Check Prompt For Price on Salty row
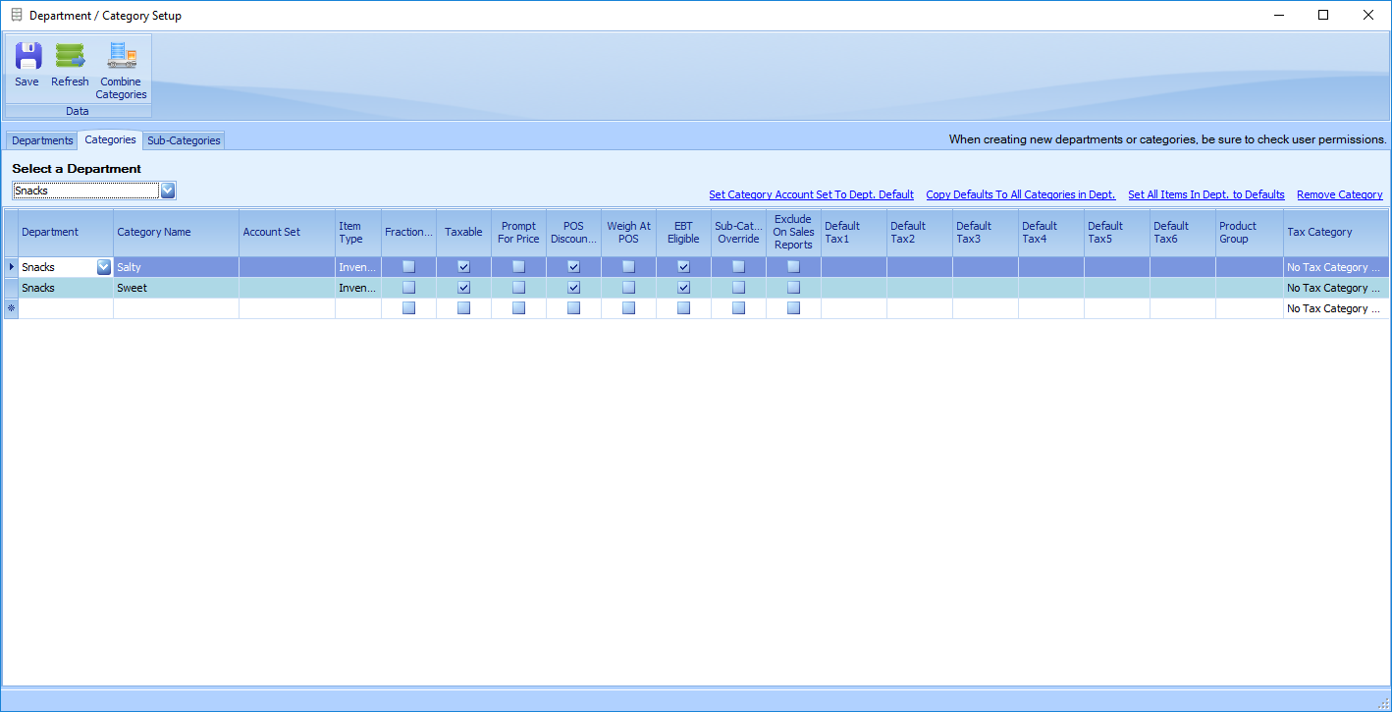 pyautogui.click(x=518, y=267)
